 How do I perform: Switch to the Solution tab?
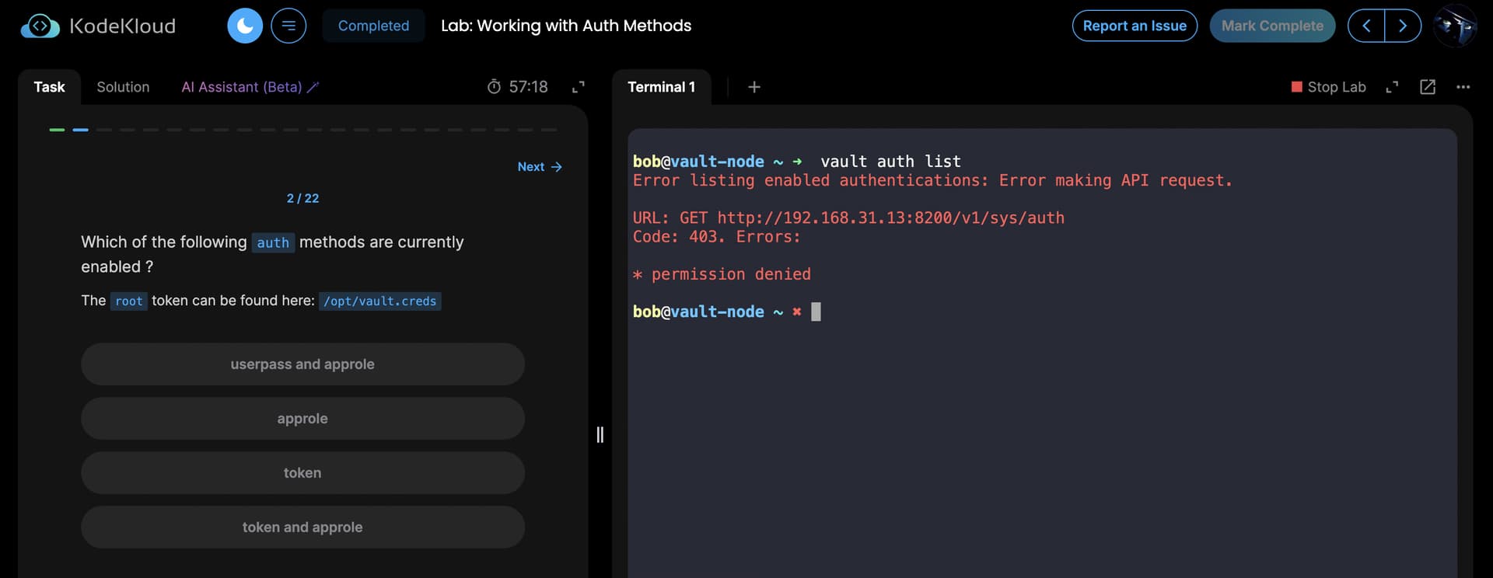click(x=123, y=87)
